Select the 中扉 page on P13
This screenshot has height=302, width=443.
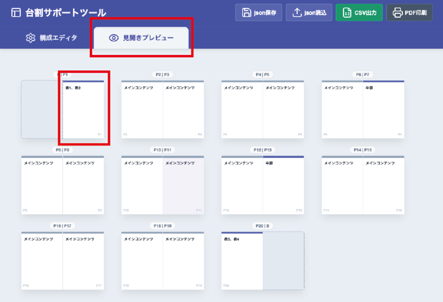pos(283,185)
